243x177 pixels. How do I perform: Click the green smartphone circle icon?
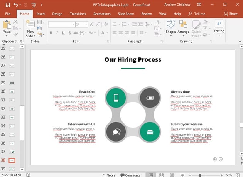(x=116, y=98)
